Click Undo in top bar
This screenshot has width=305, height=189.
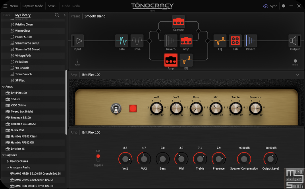(66, 6)
